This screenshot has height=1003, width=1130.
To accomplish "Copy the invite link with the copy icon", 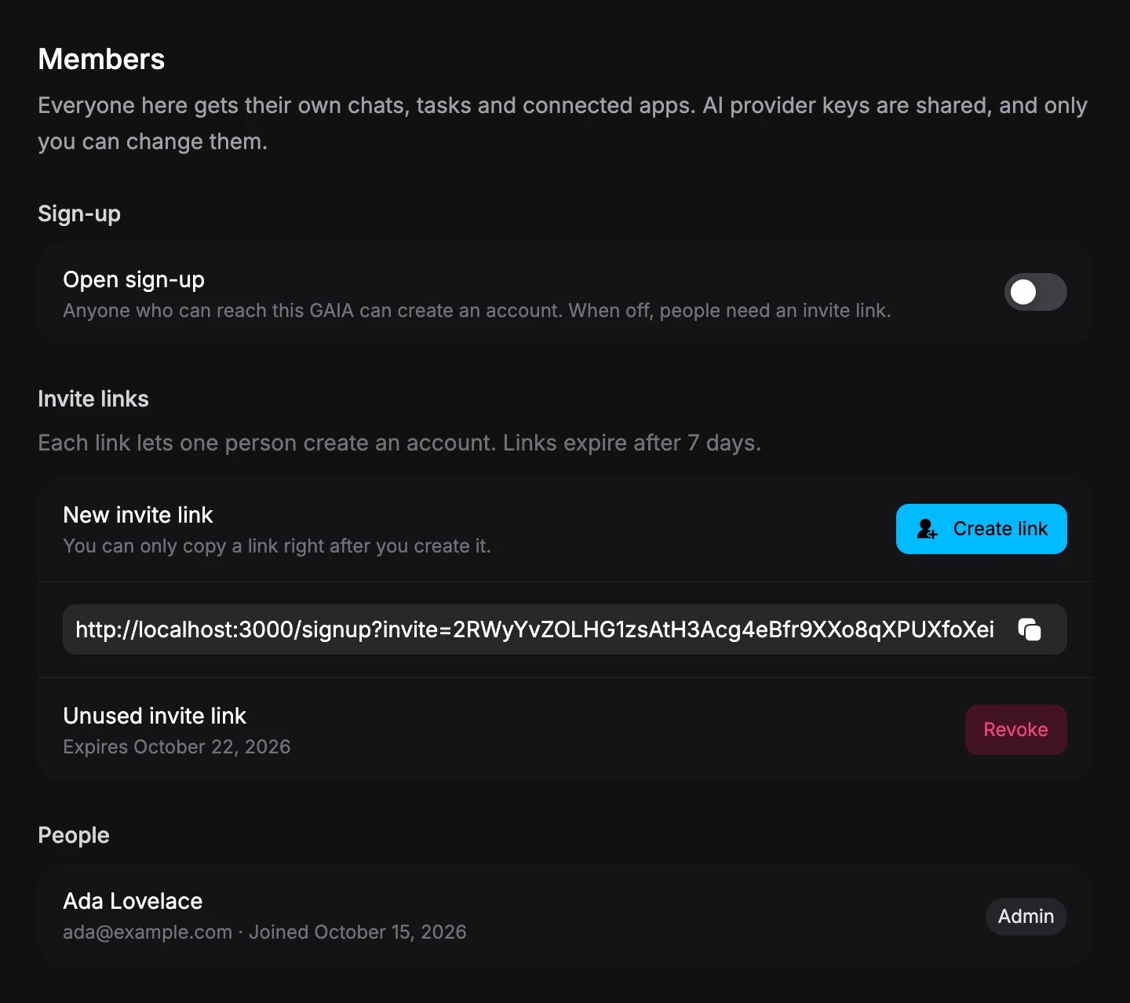I will pyautogui.click(x=1029, y=629).
